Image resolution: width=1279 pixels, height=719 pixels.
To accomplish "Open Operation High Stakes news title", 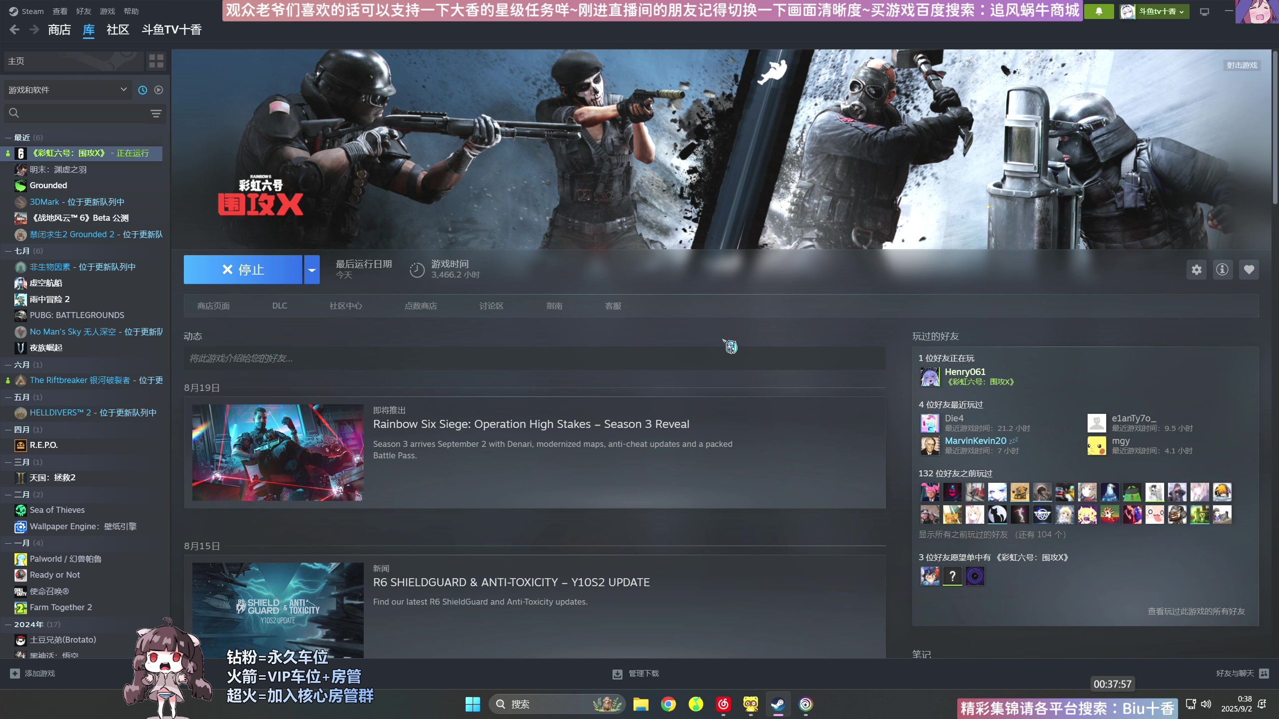I will (x=531, y=424).
